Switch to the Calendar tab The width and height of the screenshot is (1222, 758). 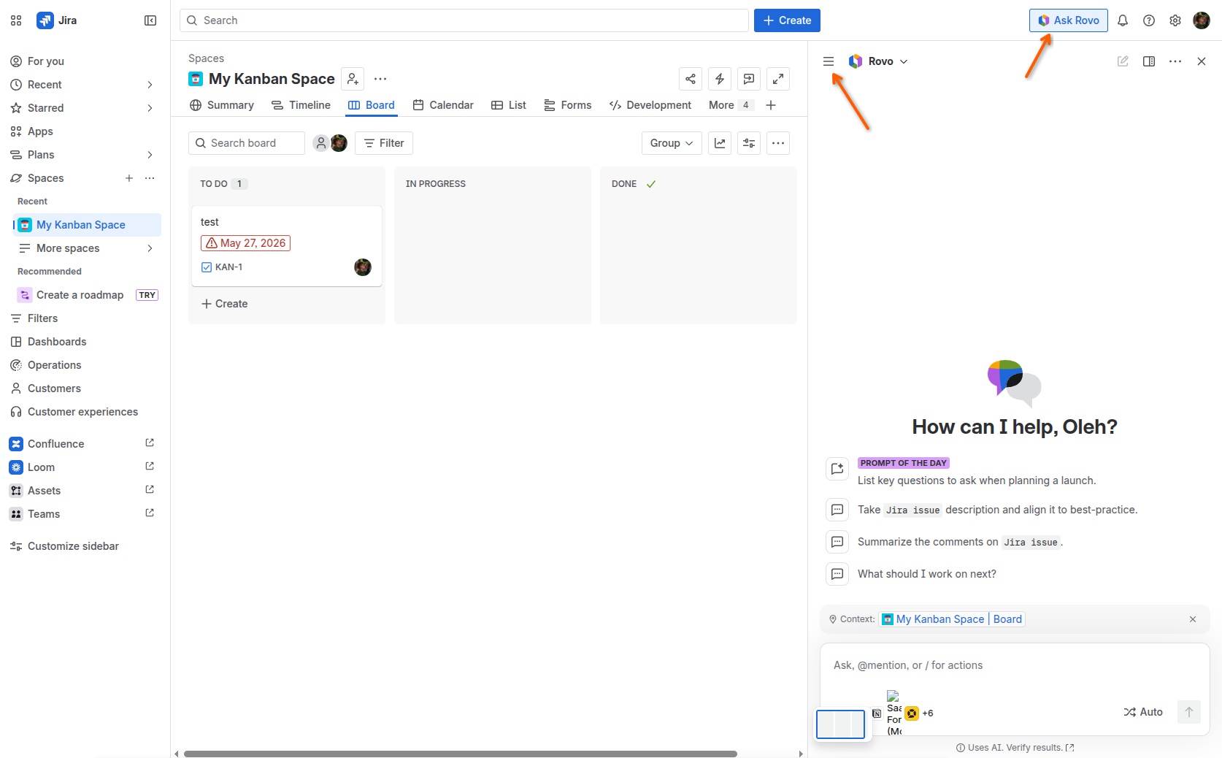[443, 105]
